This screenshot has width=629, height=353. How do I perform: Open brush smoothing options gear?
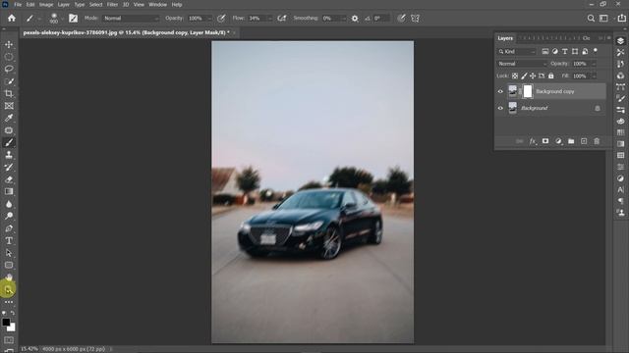click(355, 19)
